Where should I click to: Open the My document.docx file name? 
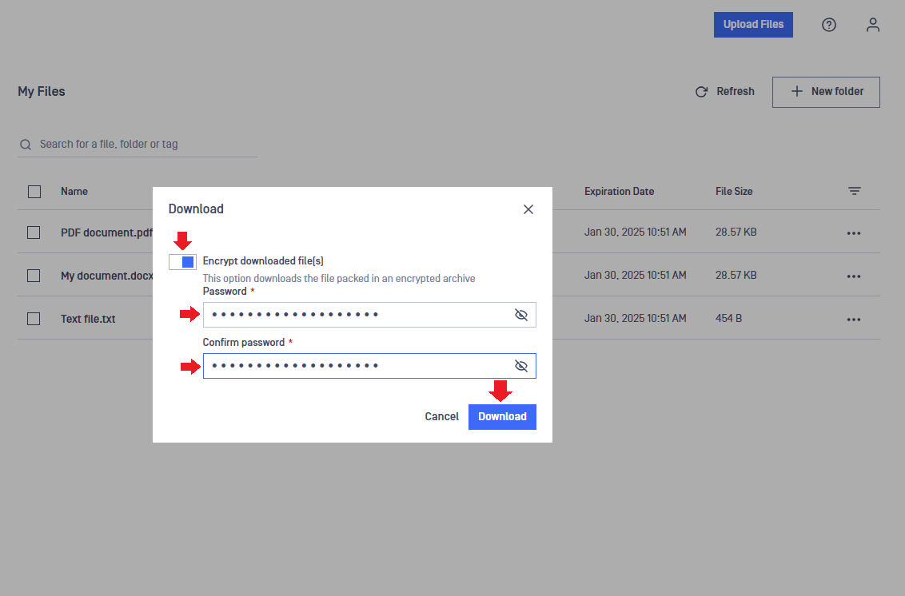point(107,276)
